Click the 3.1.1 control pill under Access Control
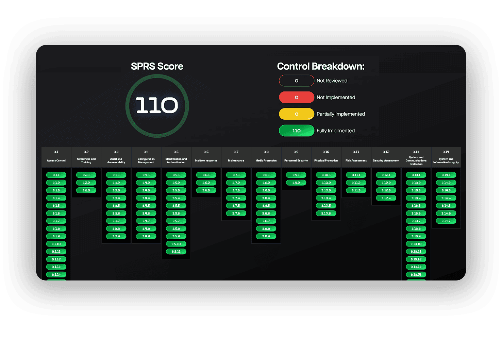Screen dimensions: 502x358 (x=56, y=175)
